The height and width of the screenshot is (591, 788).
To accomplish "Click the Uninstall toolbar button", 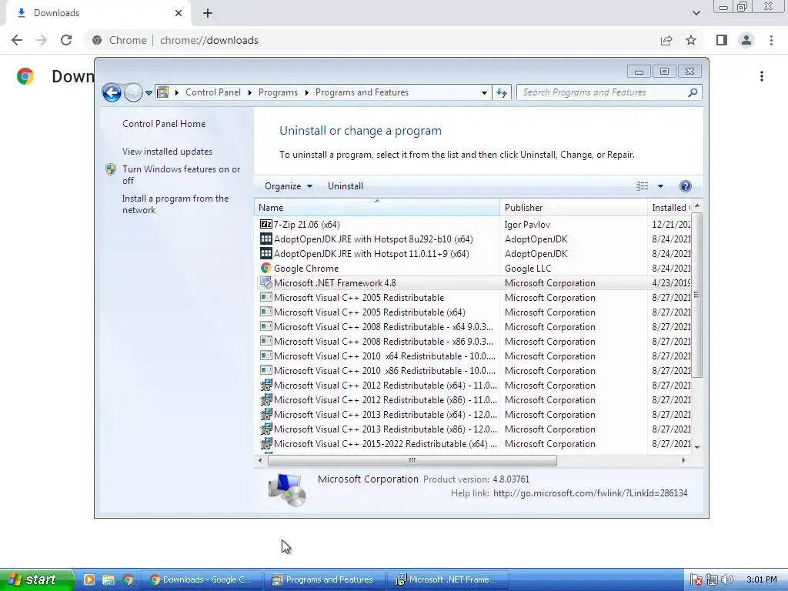I will (346, 186).
